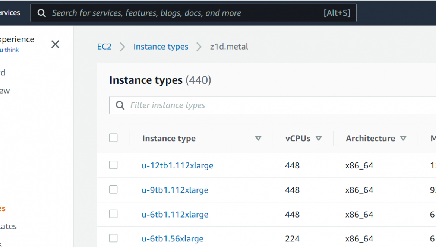Viewport: 436px width, 247px height.
Task: Check the u-6tb1.112xlarge row checkbox
Action: 113,214
